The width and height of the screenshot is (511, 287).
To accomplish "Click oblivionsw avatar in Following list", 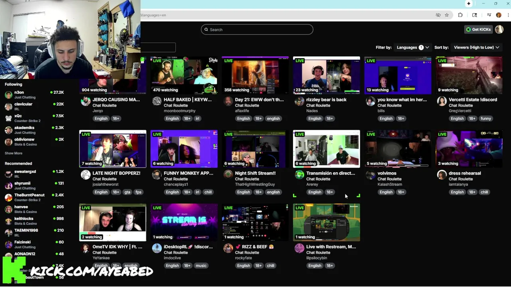I will pos(8,142).
